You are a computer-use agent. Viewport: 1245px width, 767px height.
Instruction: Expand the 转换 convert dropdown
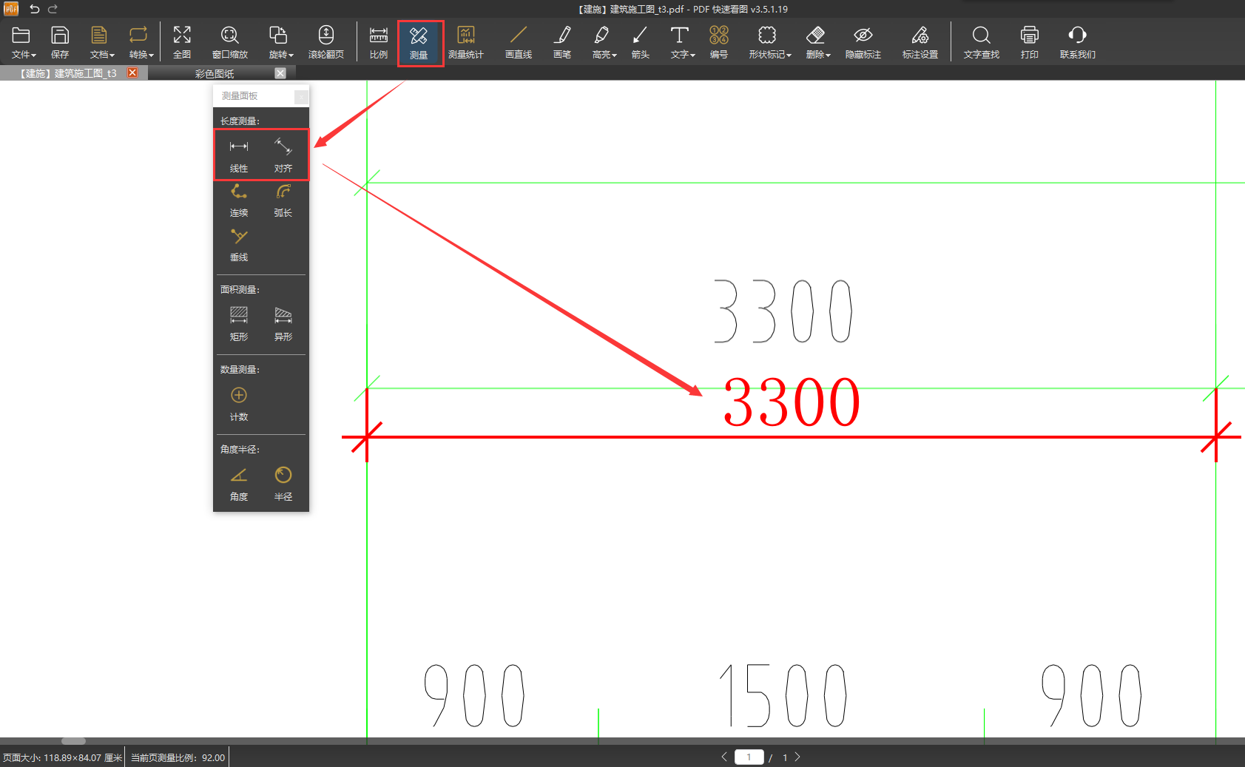point(141,43)
